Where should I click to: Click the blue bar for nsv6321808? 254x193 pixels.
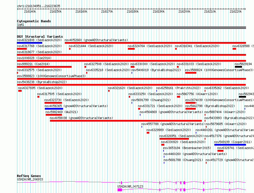(29, 43)
